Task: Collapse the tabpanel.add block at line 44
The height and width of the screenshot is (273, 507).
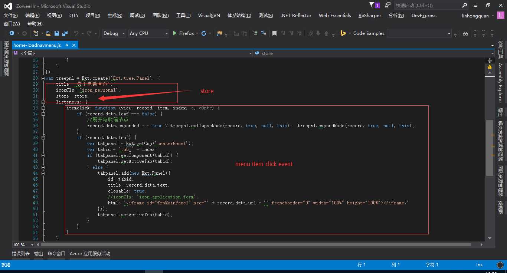Action: (43, 173)
